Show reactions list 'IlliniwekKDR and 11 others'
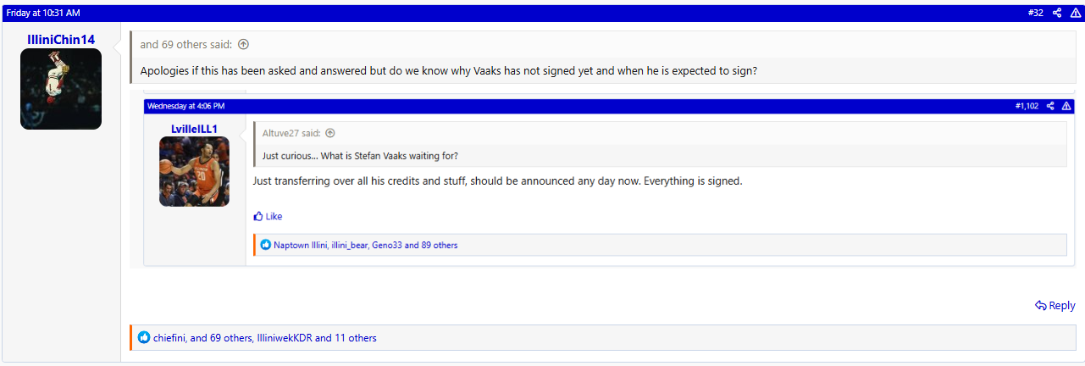Image resolution: width=1085 pixels, height=366 pixels. (x=316, y=337)
